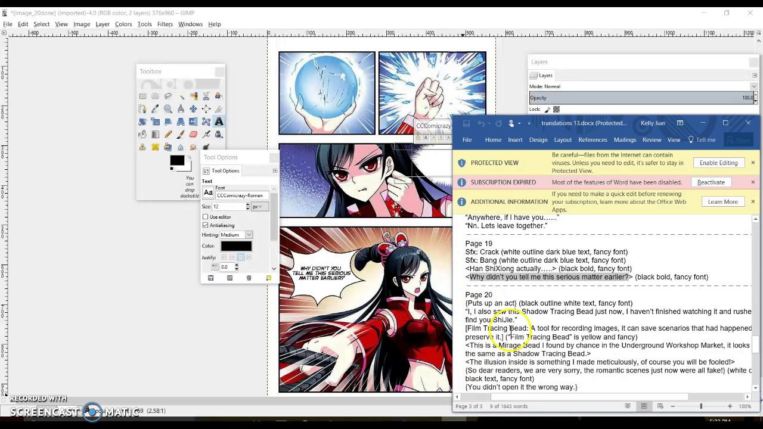Open font picker Aa button
763x429 pixels.
208,193
